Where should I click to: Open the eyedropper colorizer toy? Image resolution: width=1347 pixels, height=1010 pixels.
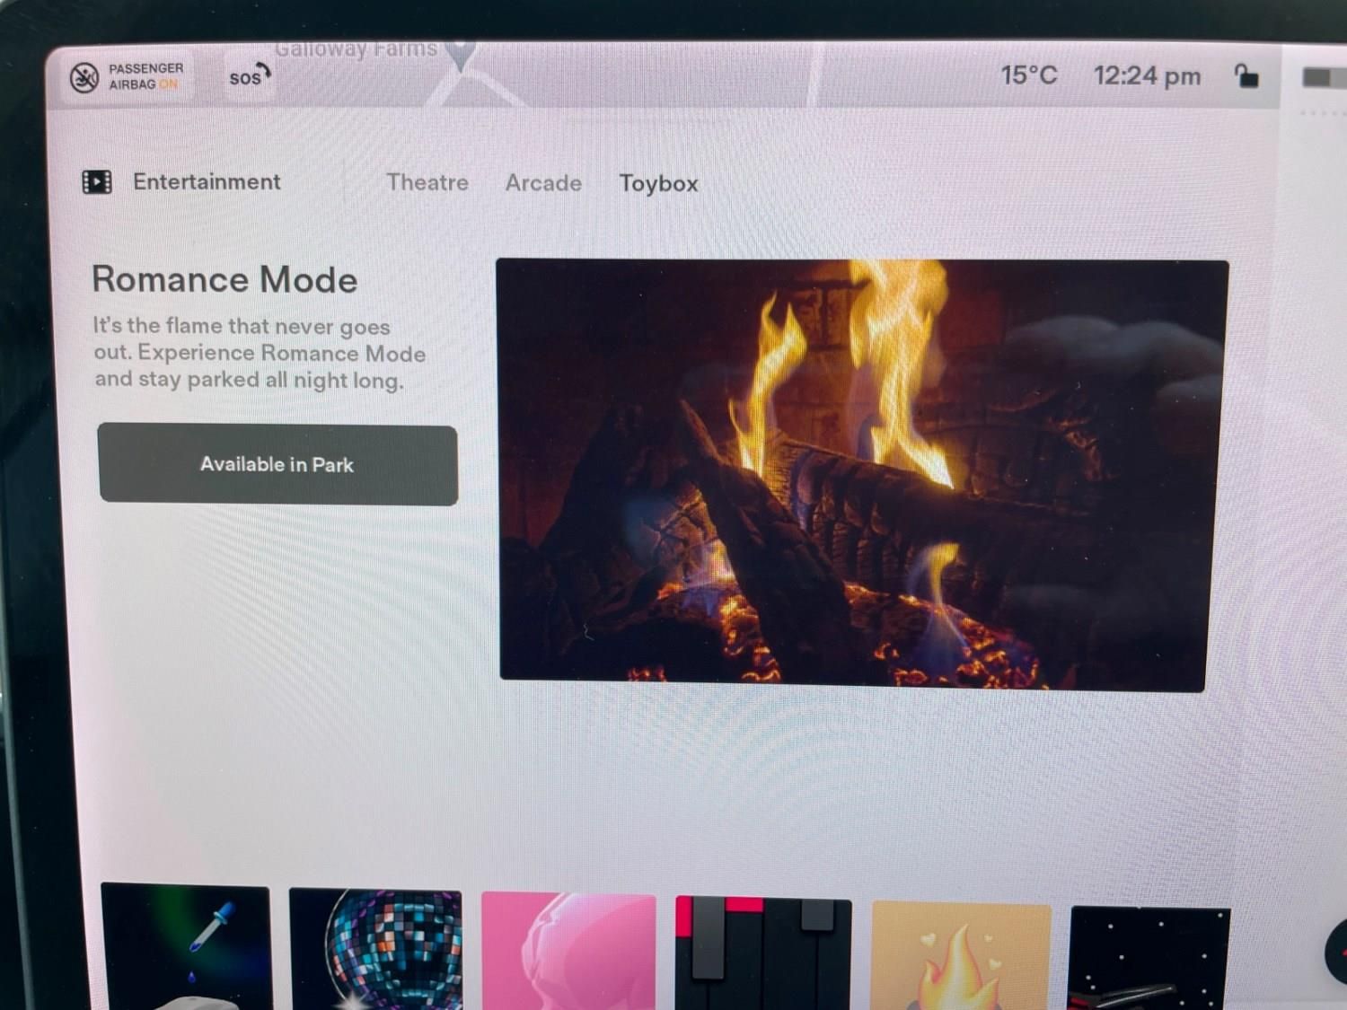[x=186, y=946]
